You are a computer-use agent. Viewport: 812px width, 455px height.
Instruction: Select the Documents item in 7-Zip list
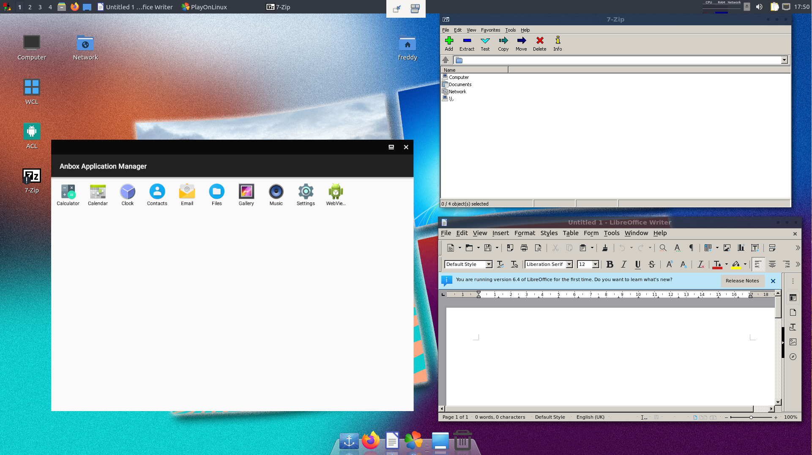(460, 84)
